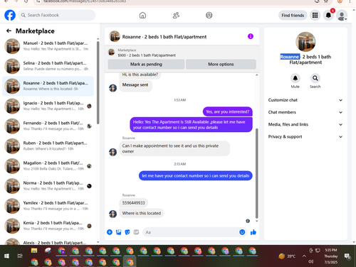The image size is (356, 267).
Task: Click Roxanne's avatar beside last message
Action: pos(112,214)
